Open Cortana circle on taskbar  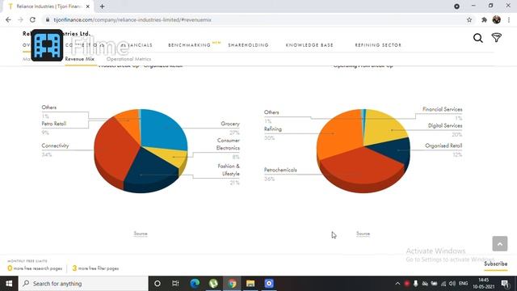point(158,284)
